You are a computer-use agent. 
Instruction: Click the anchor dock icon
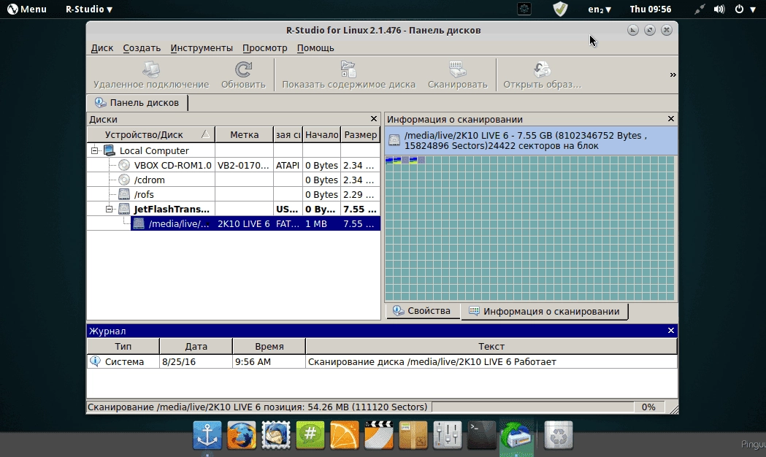pos(207,435)
